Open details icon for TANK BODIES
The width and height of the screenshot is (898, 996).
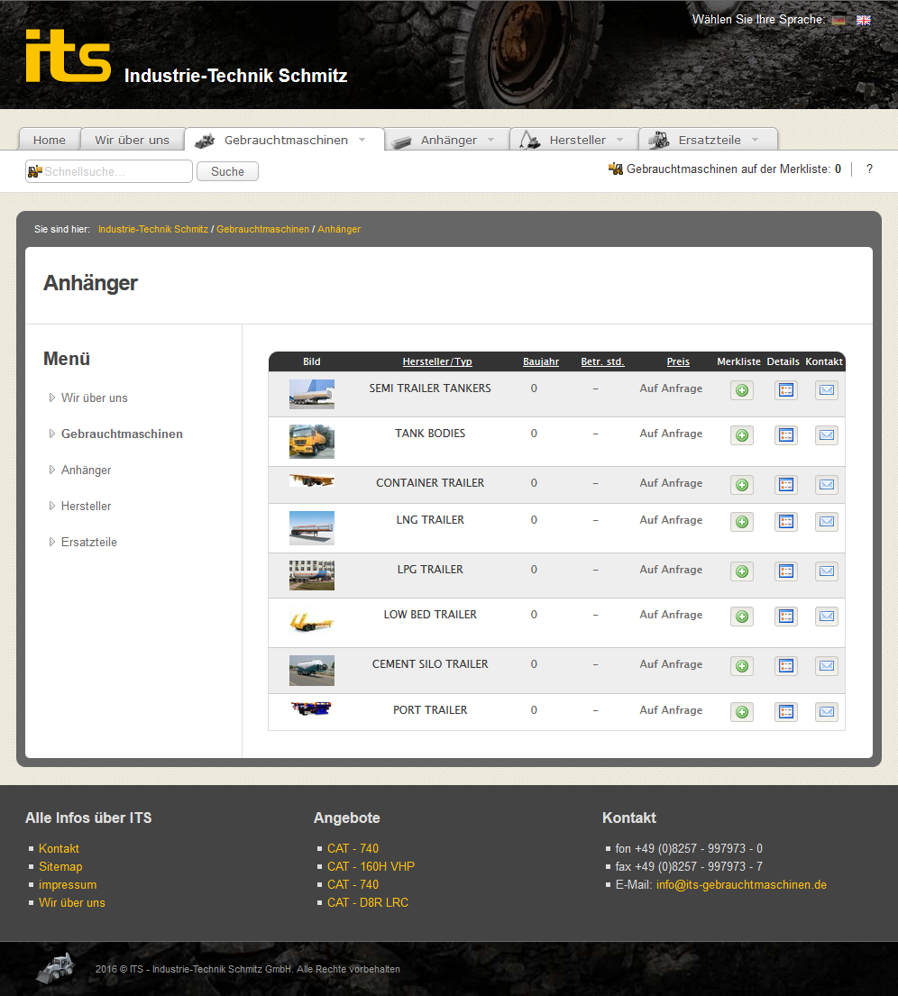(786, 435)
